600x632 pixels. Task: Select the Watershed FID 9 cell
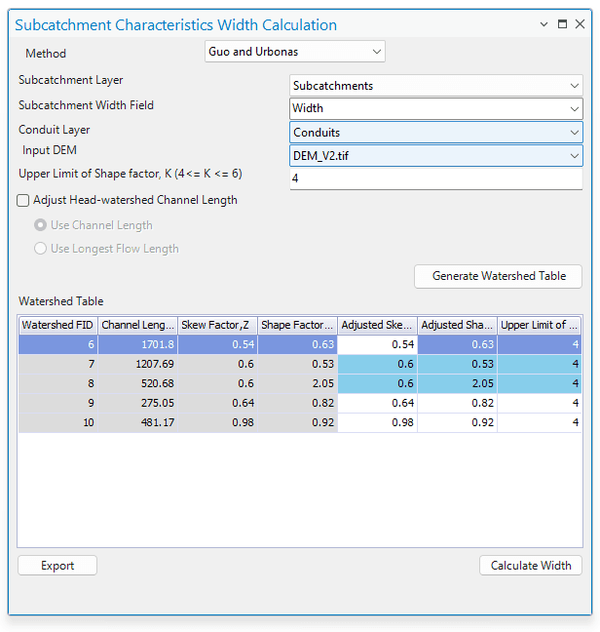[x=57, y=403]
